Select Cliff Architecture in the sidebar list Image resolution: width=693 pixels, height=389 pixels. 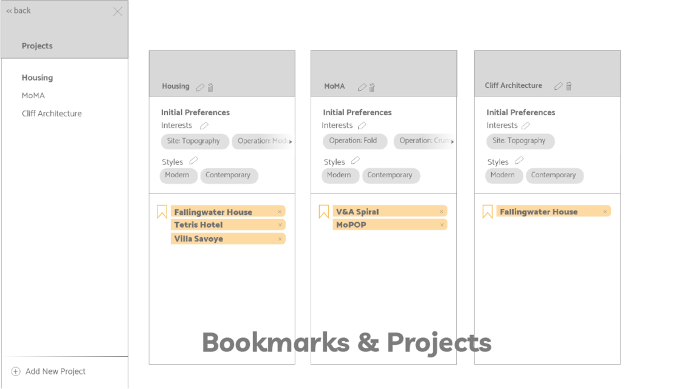pos(52,113)
